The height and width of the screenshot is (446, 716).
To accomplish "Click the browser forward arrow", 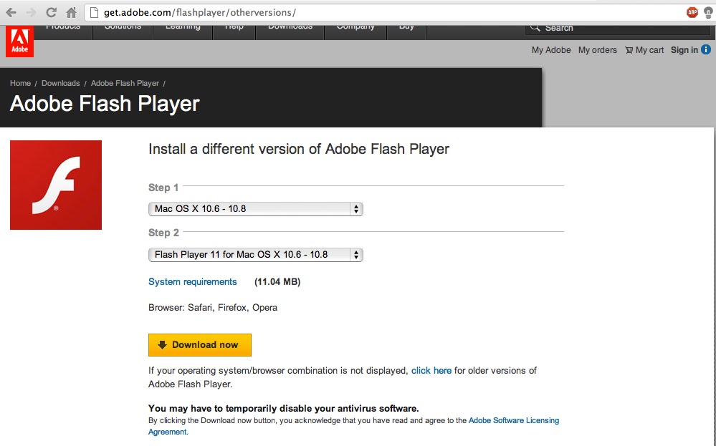I will (x=31, y=12).
